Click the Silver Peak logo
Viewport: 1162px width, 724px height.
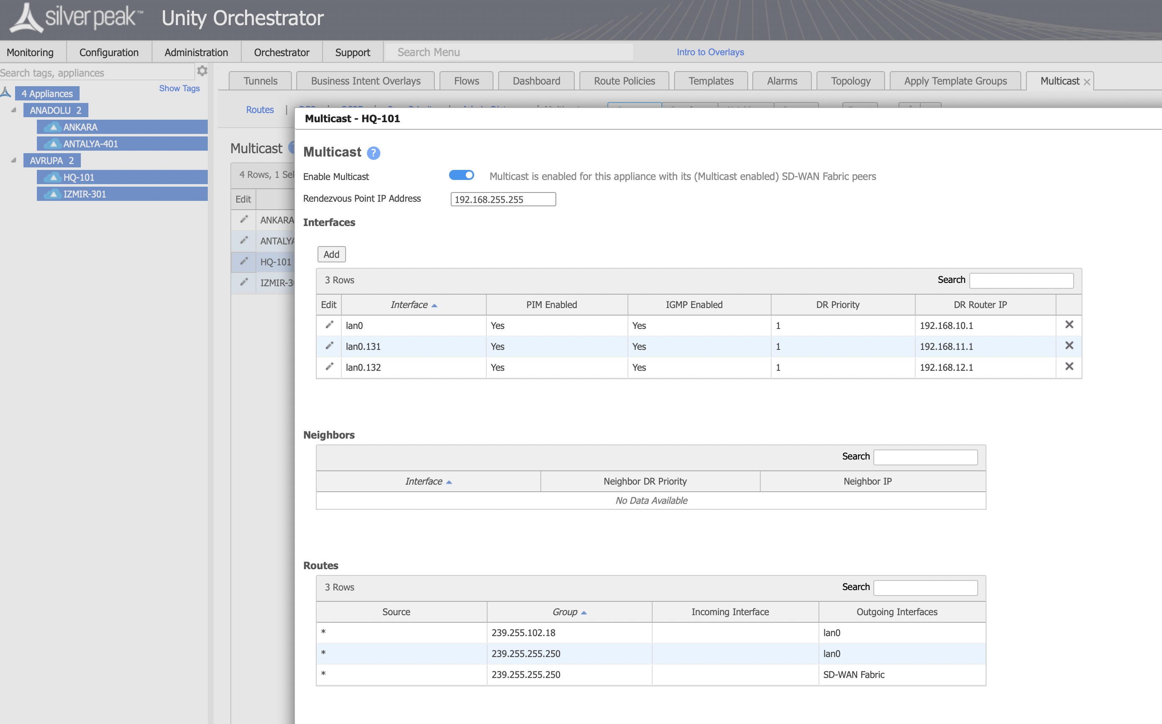74,17
